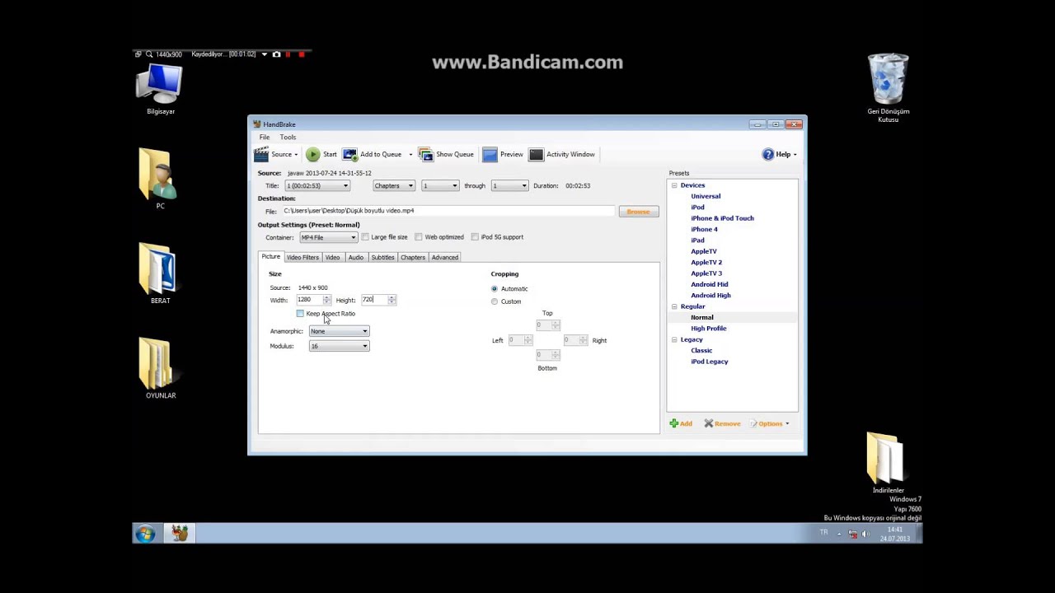The width and height of the screenshot is (1055, 593).
Task: Open the OYUNLAR folder on desktop
Action: coord(160,368)
